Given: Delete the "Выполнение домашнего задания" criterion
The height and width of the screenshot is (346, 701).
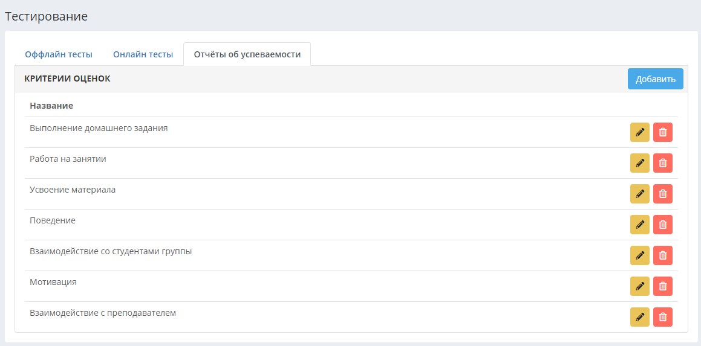Looking at the screenshot, I should 662,132.
